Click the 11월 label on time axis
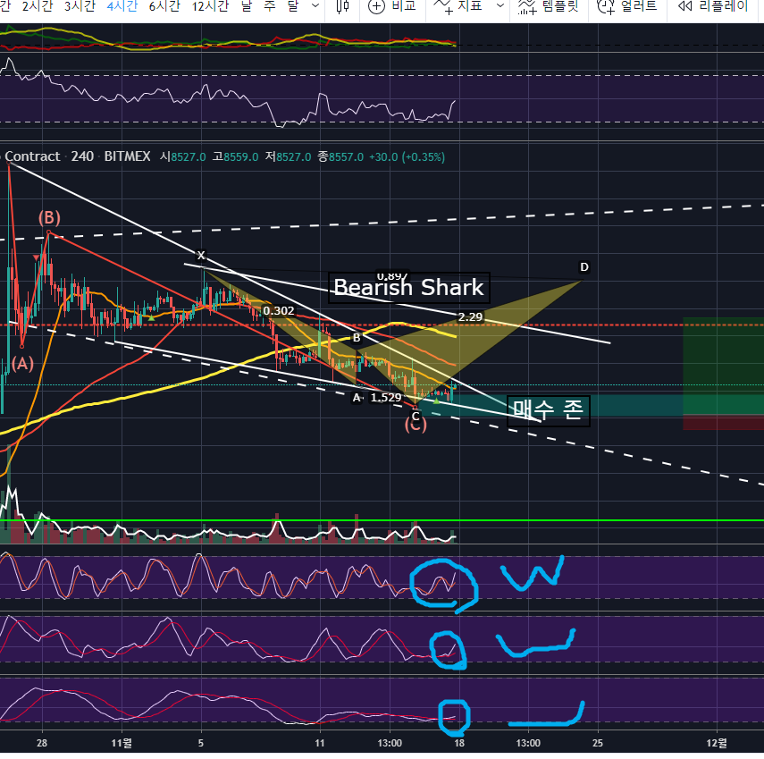 (122, 743)
